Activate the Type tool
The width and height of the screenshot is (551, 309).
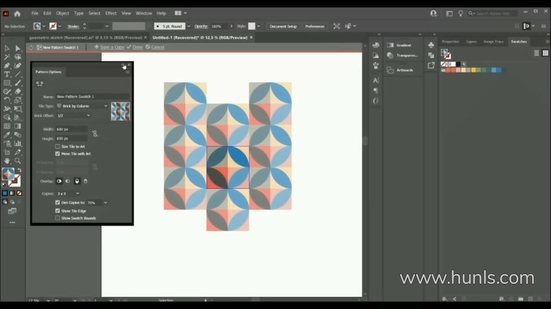(x=7, y=74)
